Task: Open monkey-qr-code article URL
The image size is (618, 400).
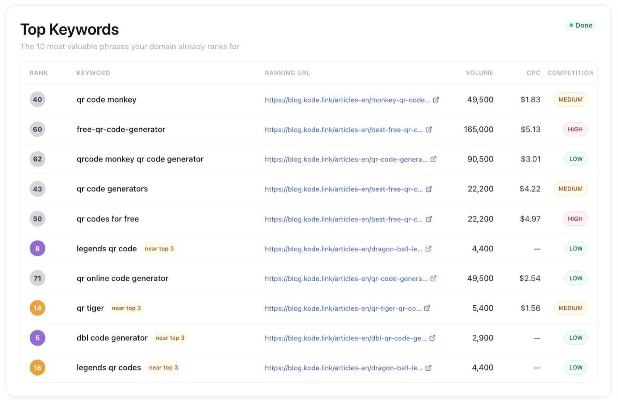Action: point(347,100)
